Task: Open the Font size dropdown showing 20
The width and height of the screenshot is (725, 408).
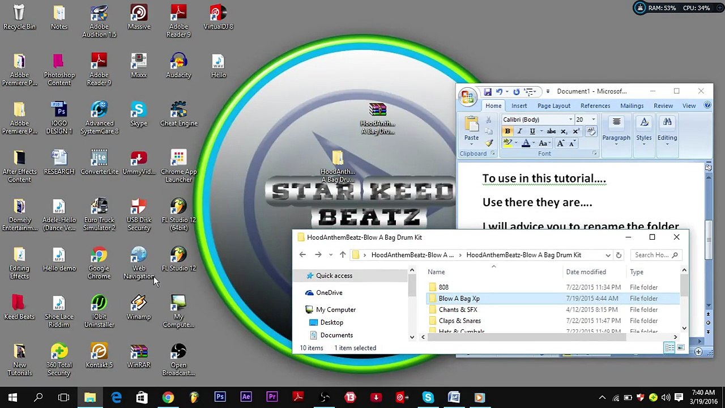Action: 594,120
